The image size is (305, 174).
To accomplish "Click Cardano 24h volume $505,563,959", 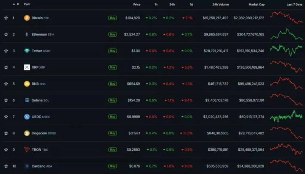I will 217,166.
